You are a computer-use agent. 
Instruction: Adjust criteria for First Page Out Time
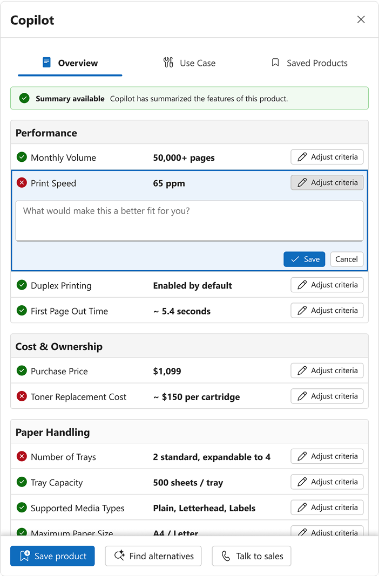pos(327,311)
